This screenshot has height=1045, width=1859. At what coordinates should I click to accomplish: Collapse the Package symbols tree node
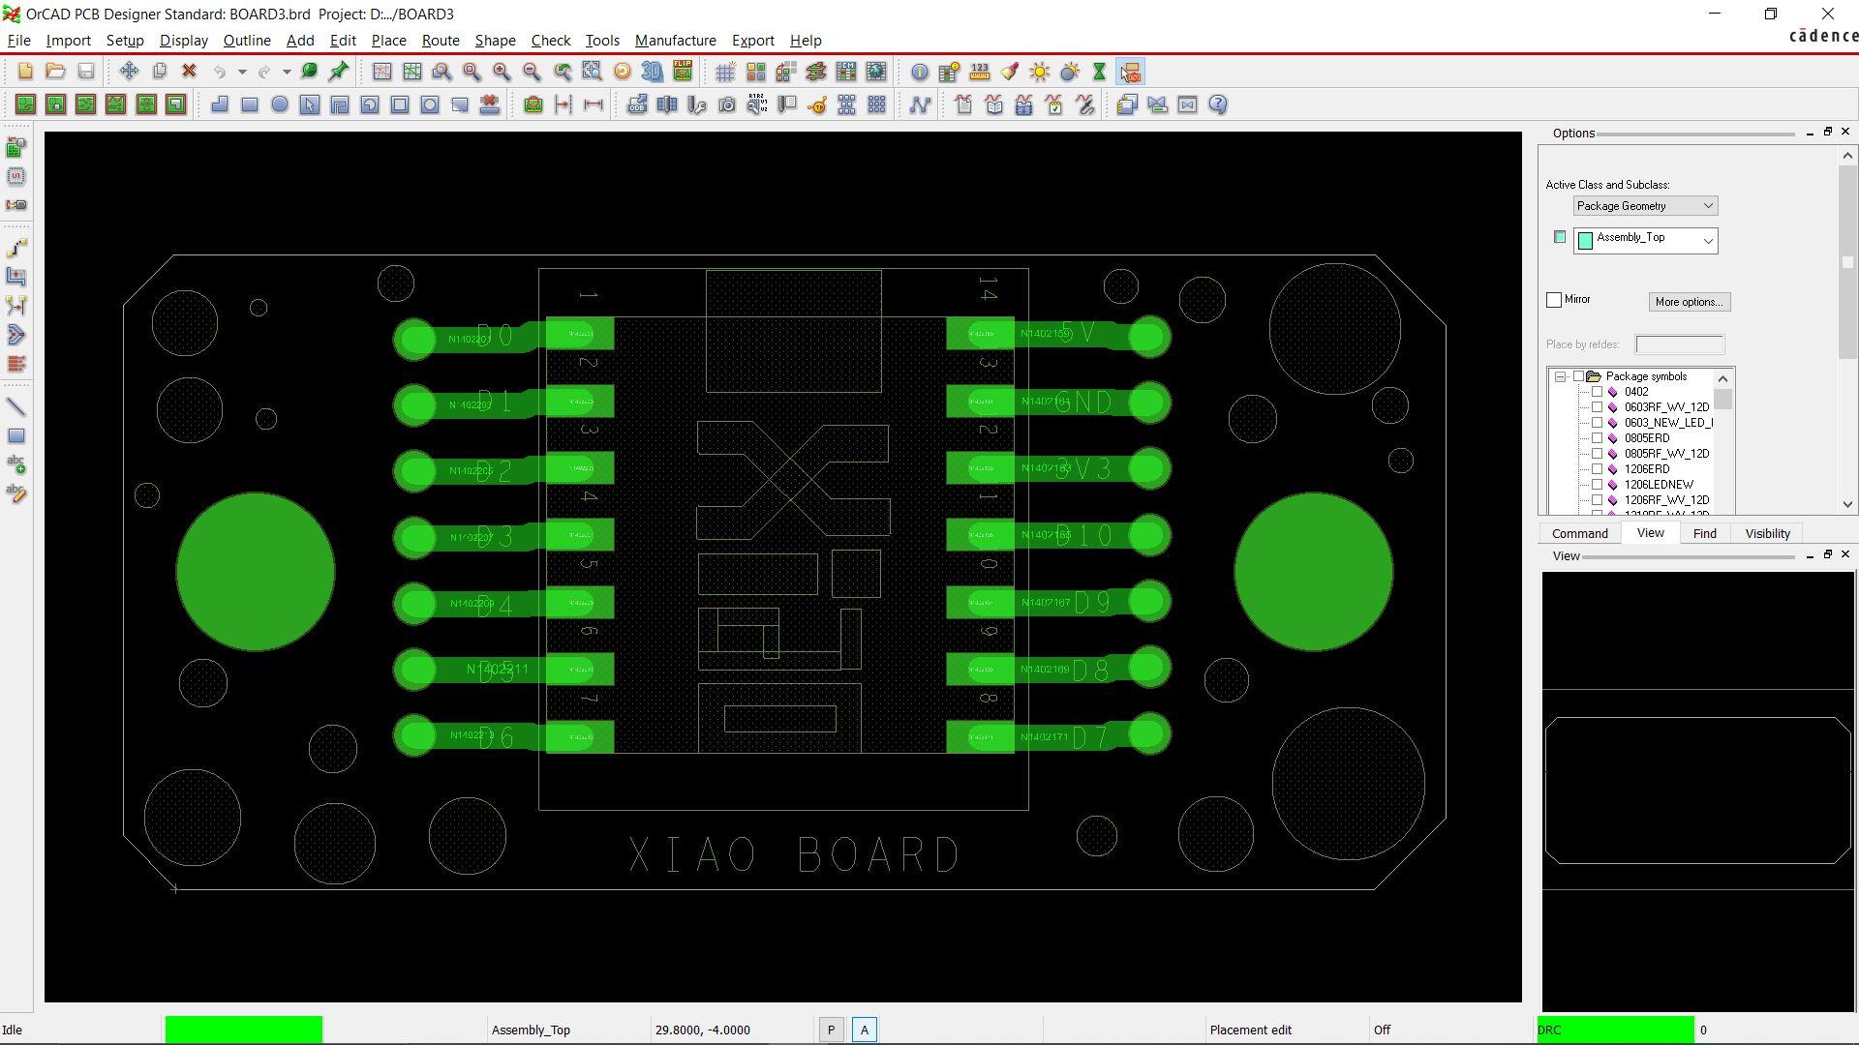pos(1561,376)
